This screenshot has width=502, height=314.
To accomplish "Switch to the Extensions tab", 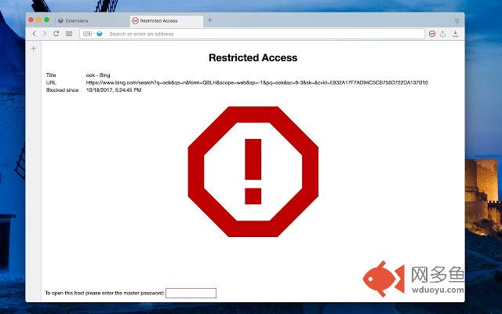I will (x=77, y=20).
